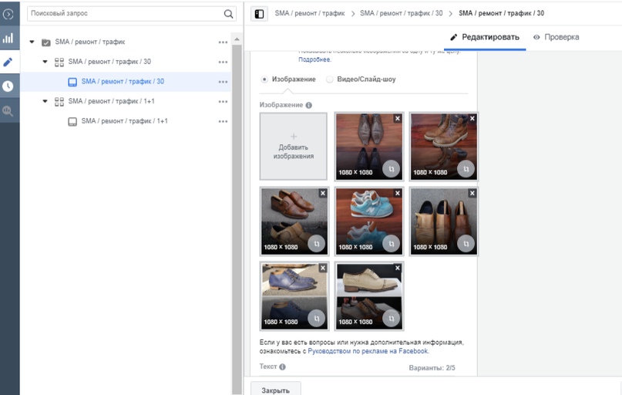Image resolution: width=622 pixels, height=395 pixels.
Task: Open three-dot menu for campaign SMA / ремонт / трафик
Action: 223,42
